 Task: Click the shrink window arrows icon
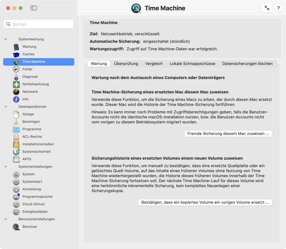click(267, 8)
